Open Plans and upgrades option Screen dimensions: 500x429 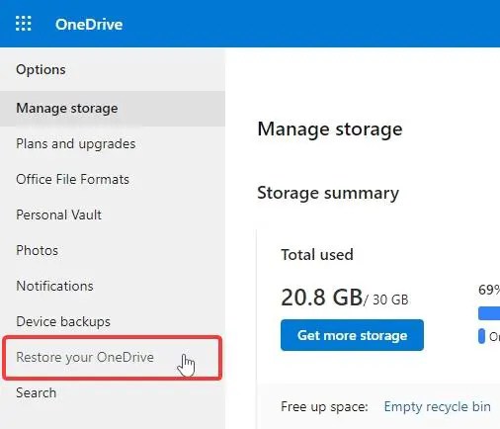(76, 144)
